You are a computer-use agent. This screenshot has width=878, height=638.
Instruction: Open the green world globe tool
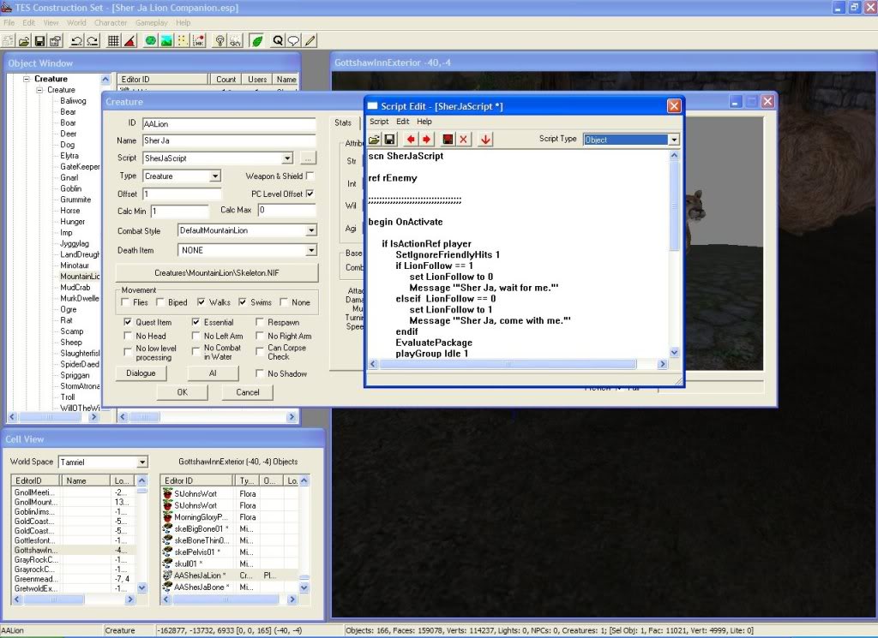point(150,41)
